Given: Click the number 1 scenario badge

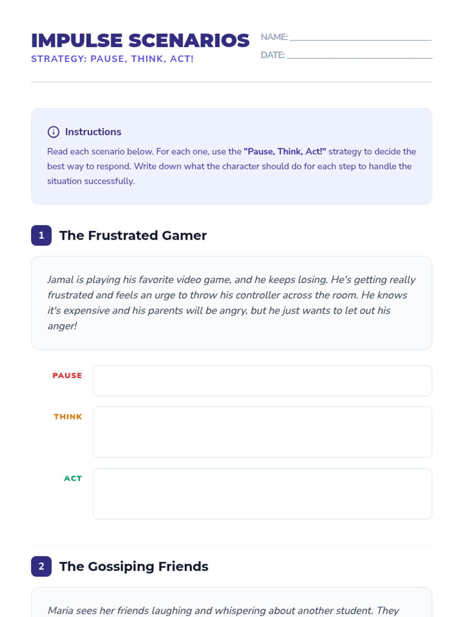Looking at the screenshot, I should 41,235.
